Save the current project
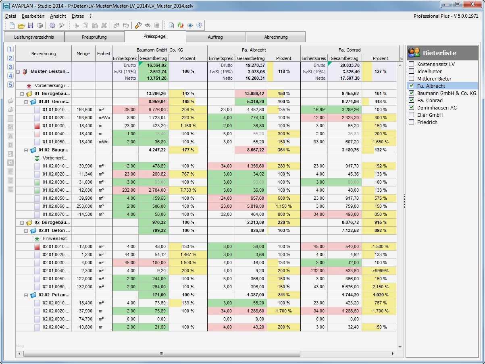 (x=31, y=25)
